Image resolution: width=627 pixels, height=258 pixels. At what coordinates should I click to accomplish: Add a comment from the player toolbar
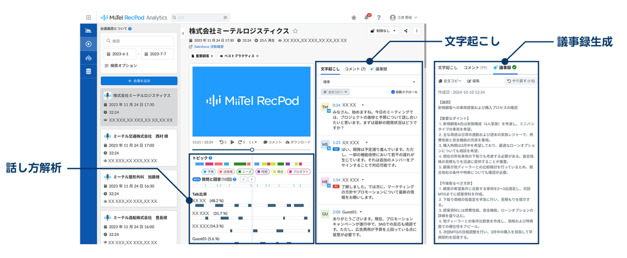[x=272, y=142]
